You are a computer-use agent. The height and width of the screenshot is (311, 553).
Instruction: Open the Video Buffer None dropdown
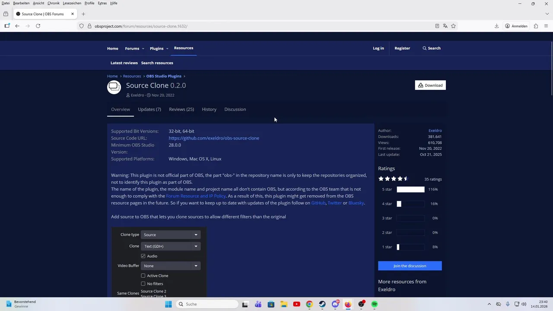pyautogui.click(x=170, y=266)
